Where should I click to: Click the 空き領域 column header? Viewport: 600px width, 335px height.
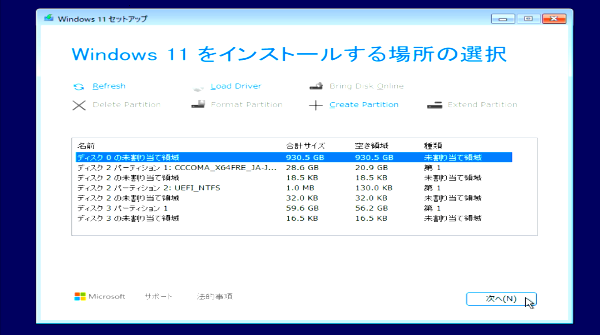[x=372, y=146]
